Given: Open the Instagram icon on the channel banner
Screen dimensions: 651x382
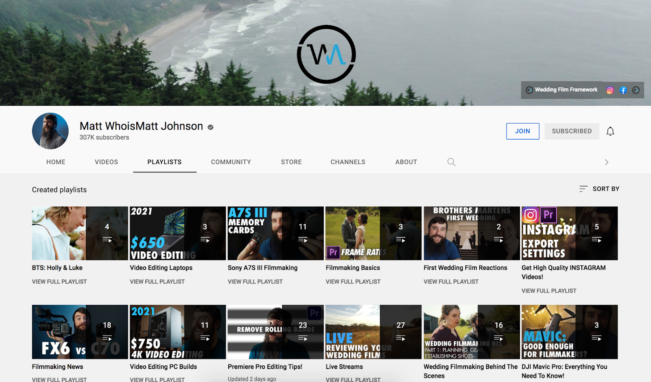Looking at the screenshot, I should (x=609, y=90).
